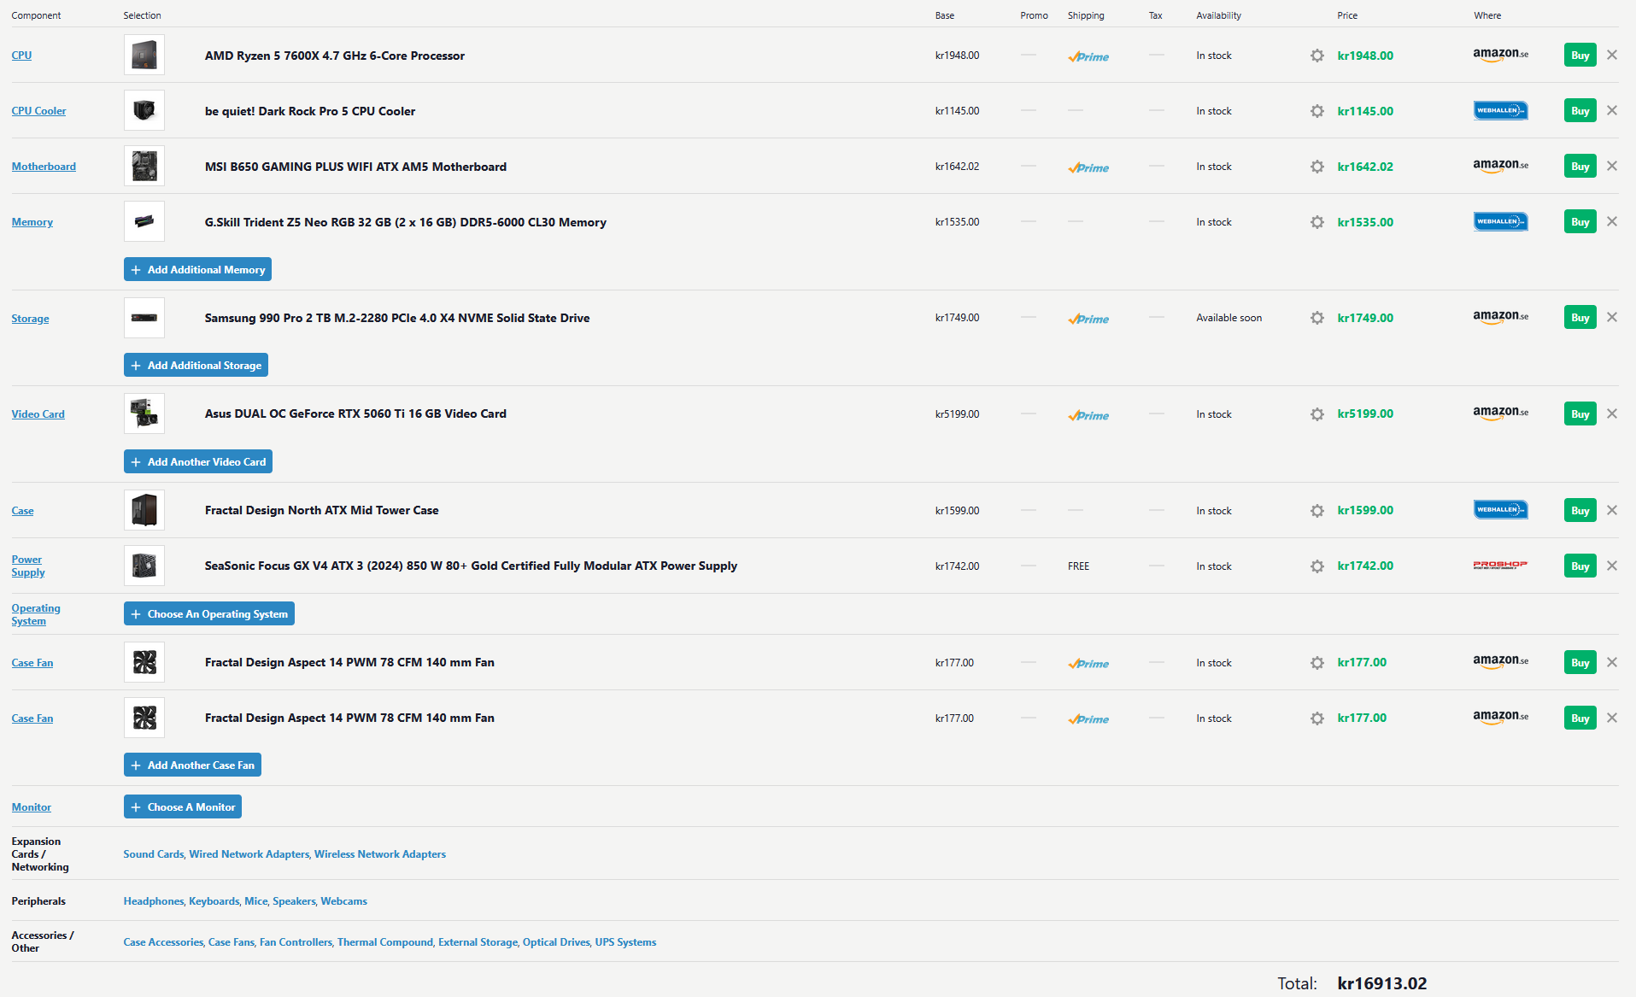The height and width of the screenshot is (997, 1636).
Task: Remove the MSI B650 motherboard
Action: pos(1612,166)
